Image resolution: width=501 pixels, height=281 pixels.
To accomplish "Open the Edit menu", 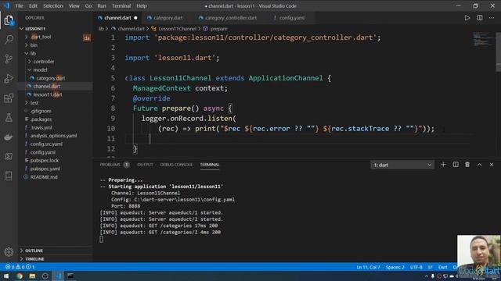I will tap(33, 6).
